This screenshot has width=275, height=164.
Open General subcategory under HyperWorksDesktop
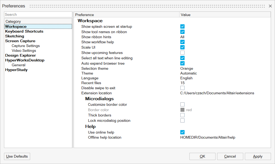(18, 65)
